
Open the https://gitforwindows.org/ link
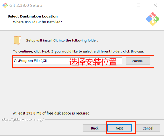(22, 119)
